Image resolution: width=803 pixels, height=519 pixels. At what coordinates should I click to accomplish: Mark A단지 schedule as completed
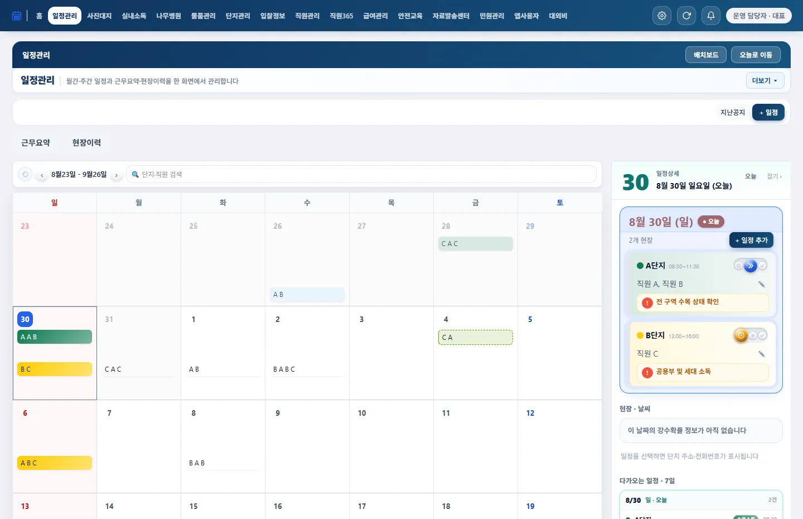tap(762, 266)
